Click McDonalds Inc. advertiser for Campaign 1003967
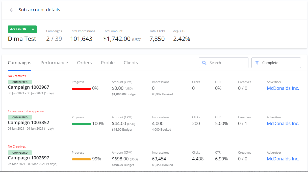308x172 pixels. [283, 88]
